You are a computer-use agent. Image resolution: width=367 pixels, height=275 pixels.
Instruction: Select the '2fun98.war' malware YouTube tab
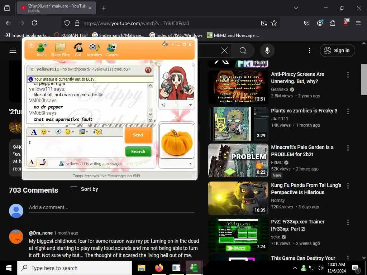(56, 8)
